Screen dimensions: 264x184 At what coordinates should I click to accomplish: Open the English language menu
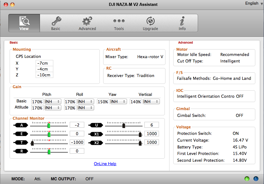pos(253,3)
